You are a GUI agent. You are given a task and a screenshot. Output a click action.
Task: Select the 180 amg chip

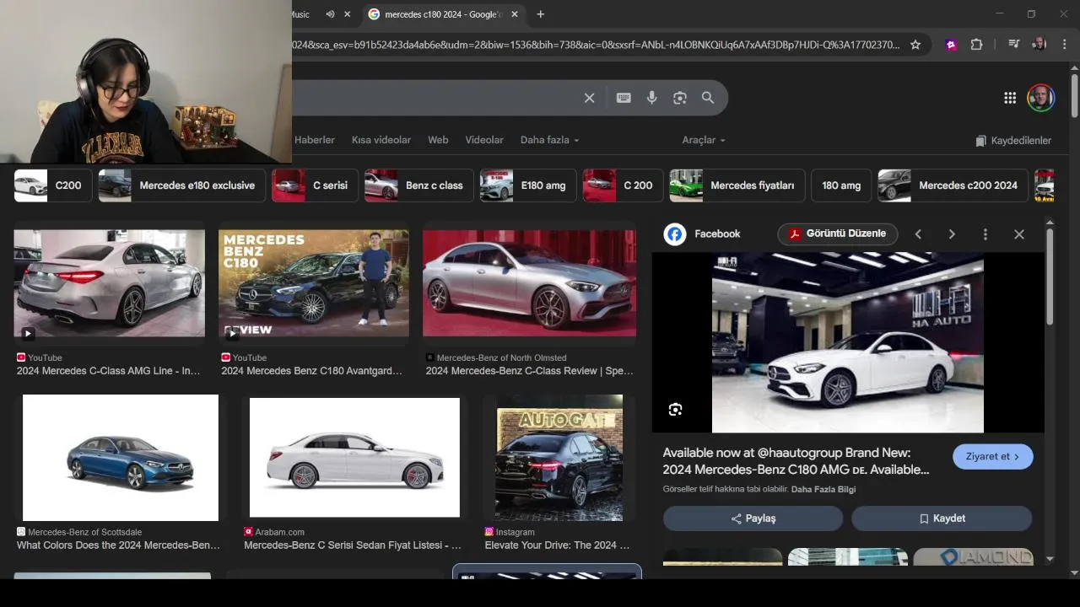click(x=841, y=185)
